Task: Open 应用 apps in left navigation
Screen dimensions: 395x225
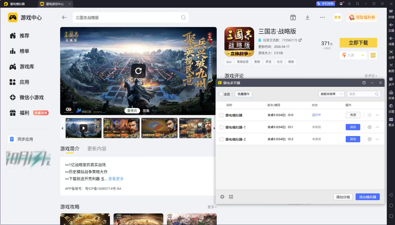Action: pos(19,82)
